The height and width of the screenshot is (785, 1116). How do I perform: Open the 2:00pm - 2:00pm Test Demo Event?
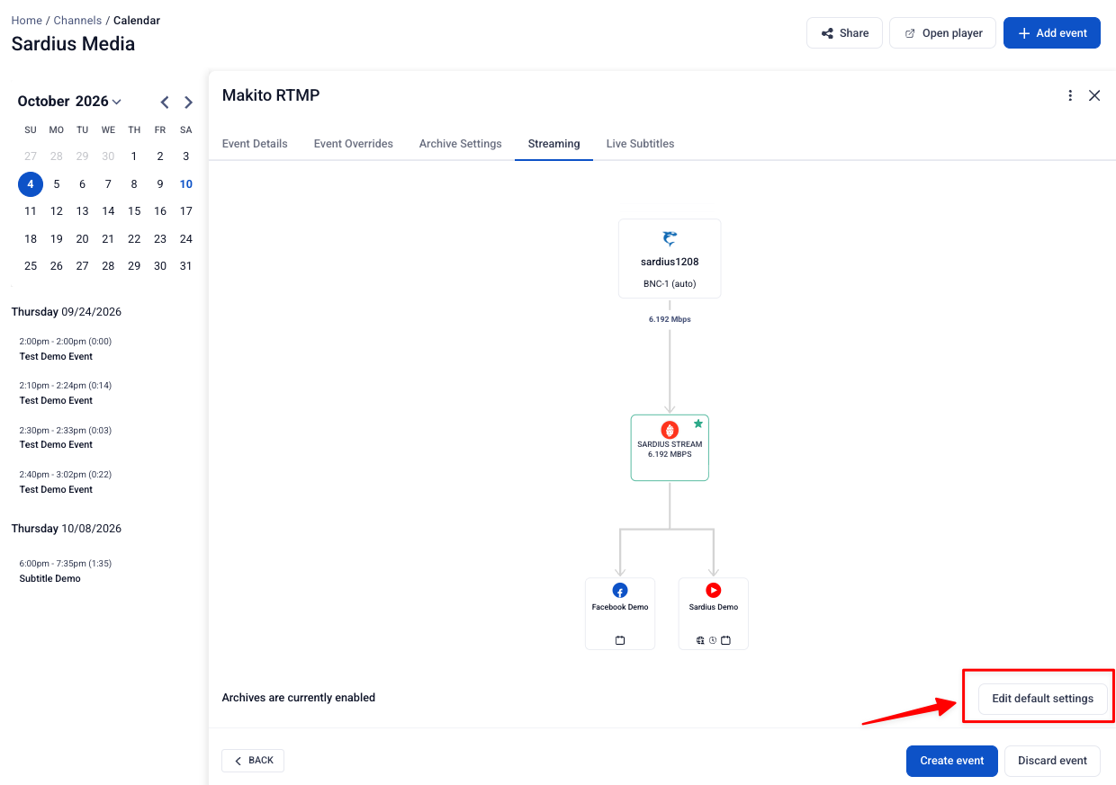pyautogui.click(x=66, y=349)
